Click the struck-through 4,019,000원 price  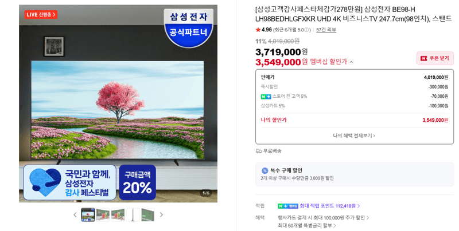[283, 41]
